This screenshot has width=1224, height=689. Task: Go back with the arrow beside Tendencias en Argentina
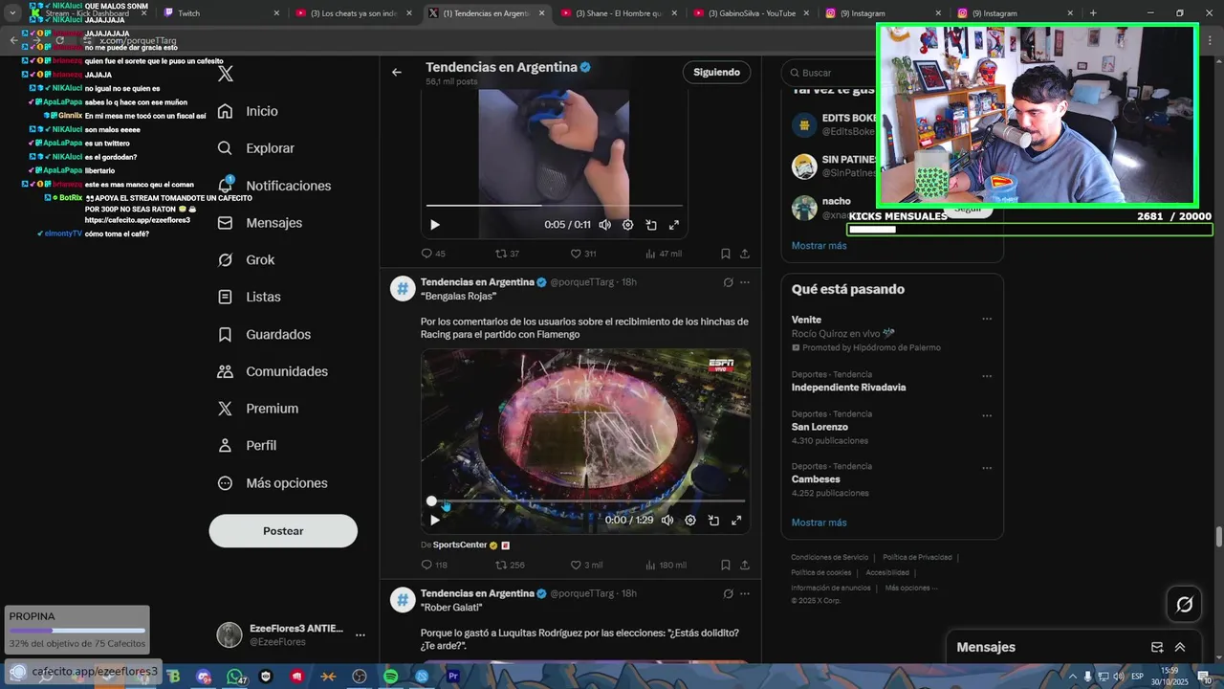[x=396, y=72]
